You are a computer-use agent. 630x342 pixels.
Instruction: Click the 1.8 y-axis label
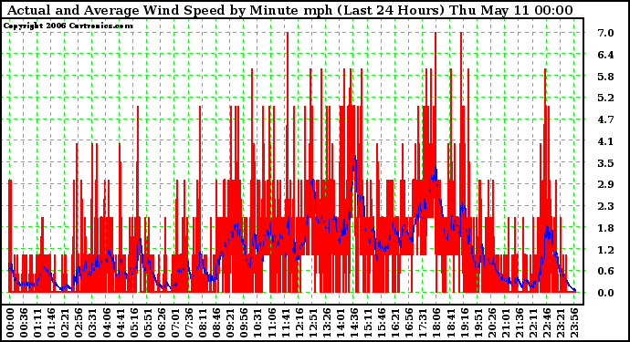coord(605,228)
